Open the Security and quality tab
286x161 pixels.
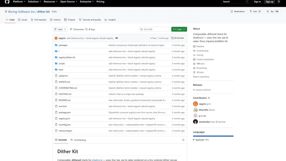(x=90, y=20)
